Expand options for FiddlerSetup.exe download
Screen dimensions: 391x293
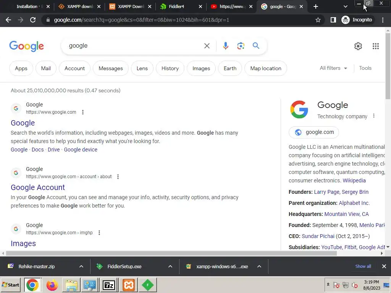[170, 266]
